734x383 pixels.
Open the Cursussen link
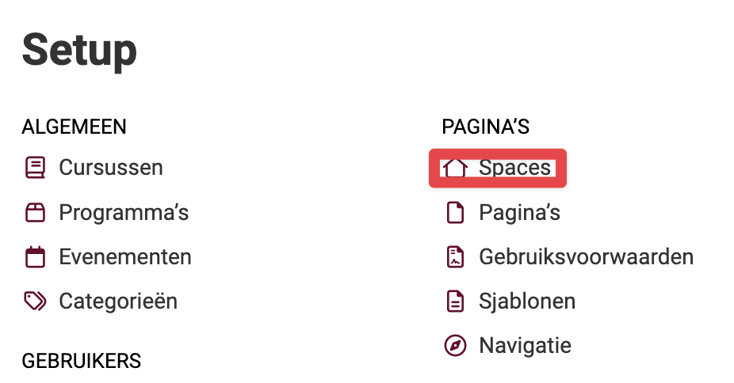pos(111,168)
